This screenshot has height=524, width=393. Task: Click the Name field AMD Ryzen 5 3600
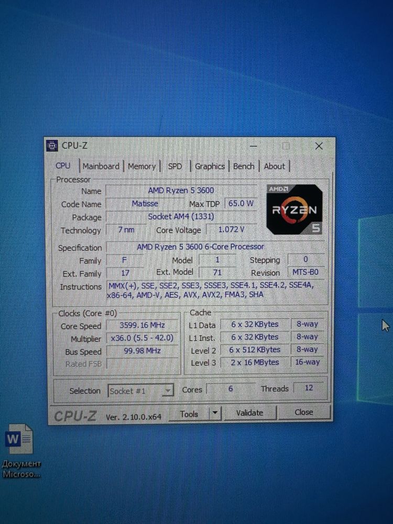click(x=181, y=190)
